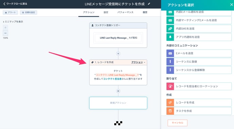
Task: Open the パフォーマンス tab
Action: click(126, 12)
